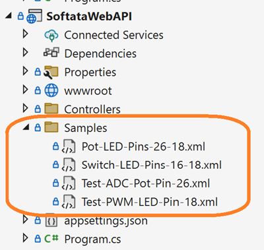Viewport: 264px width, 250px height.
Task: Select Test-ADC-Pot-Pin-26.xml file
Action: 146,183
